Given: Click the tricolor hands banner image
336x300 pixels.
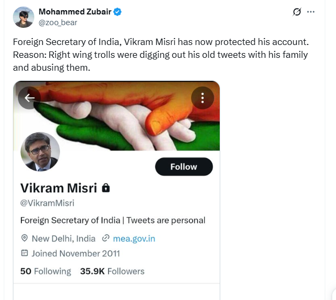Looking at the screenshot, I should tap(117, 116).
